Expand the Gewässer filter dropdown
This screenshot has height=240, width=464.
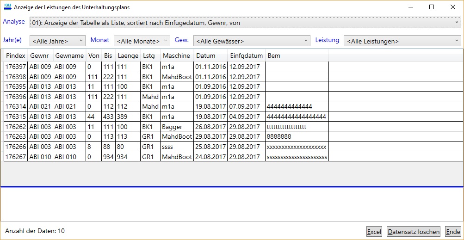[x=251, y=41]
